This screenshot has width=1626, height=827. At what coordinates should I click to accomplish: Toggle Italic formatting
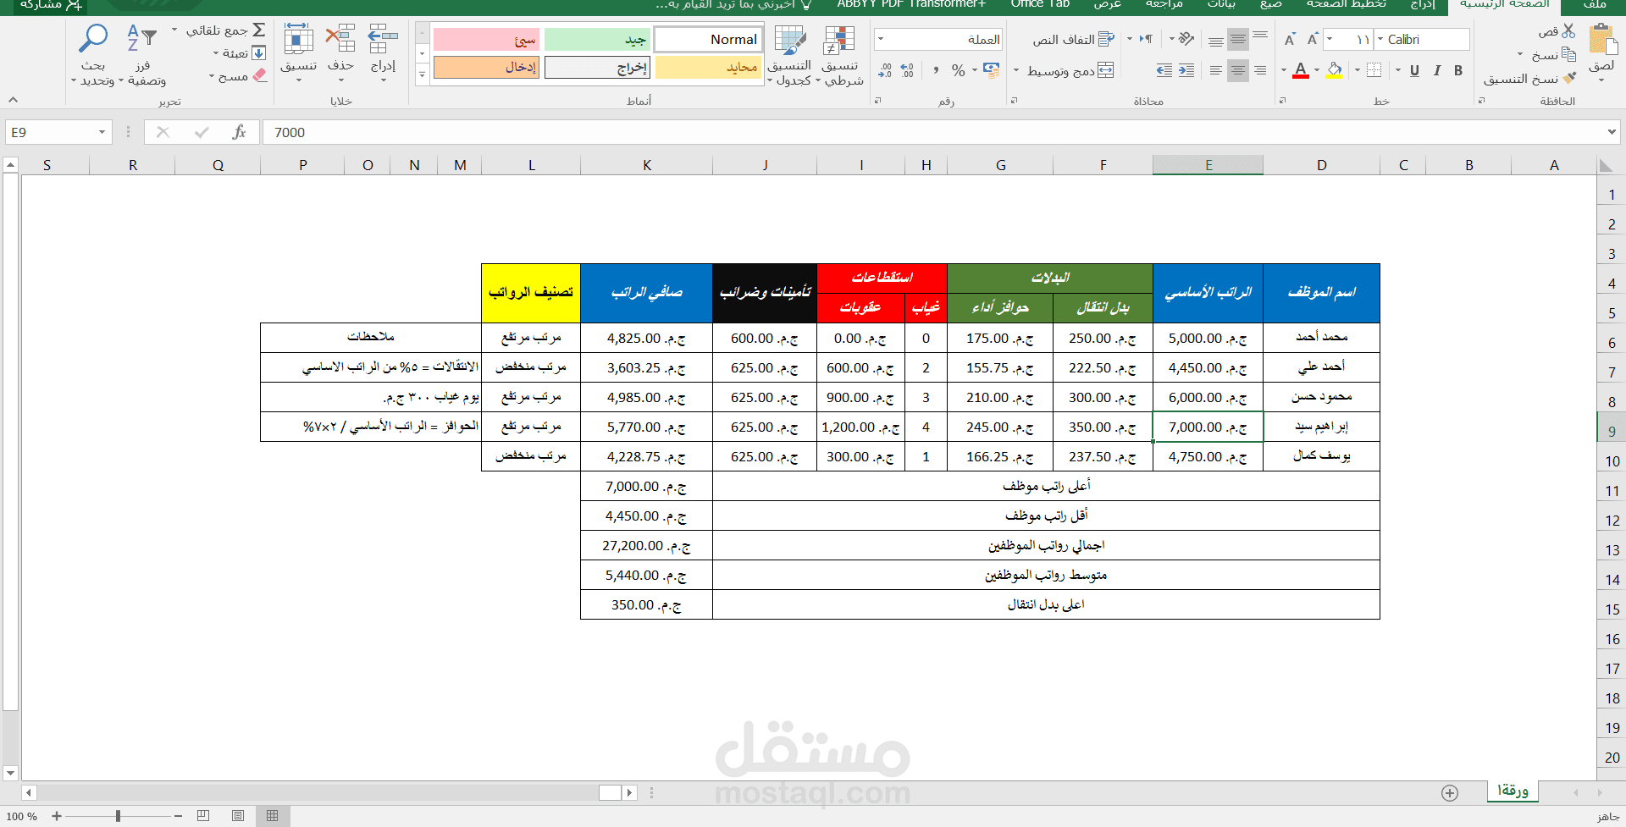point(1436,70)
